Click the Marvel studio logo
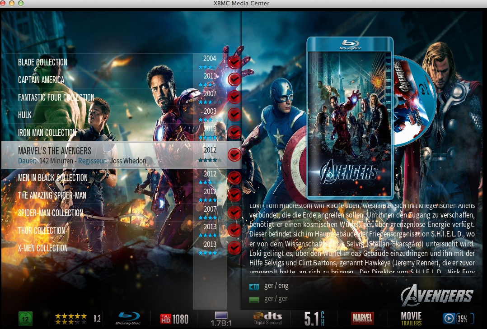Image resolution: width=487 pixels, height=329 pixels. pos(362,319)
